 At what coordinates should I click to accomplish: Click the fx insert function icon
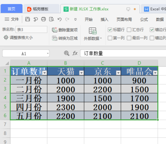point(75,53)
